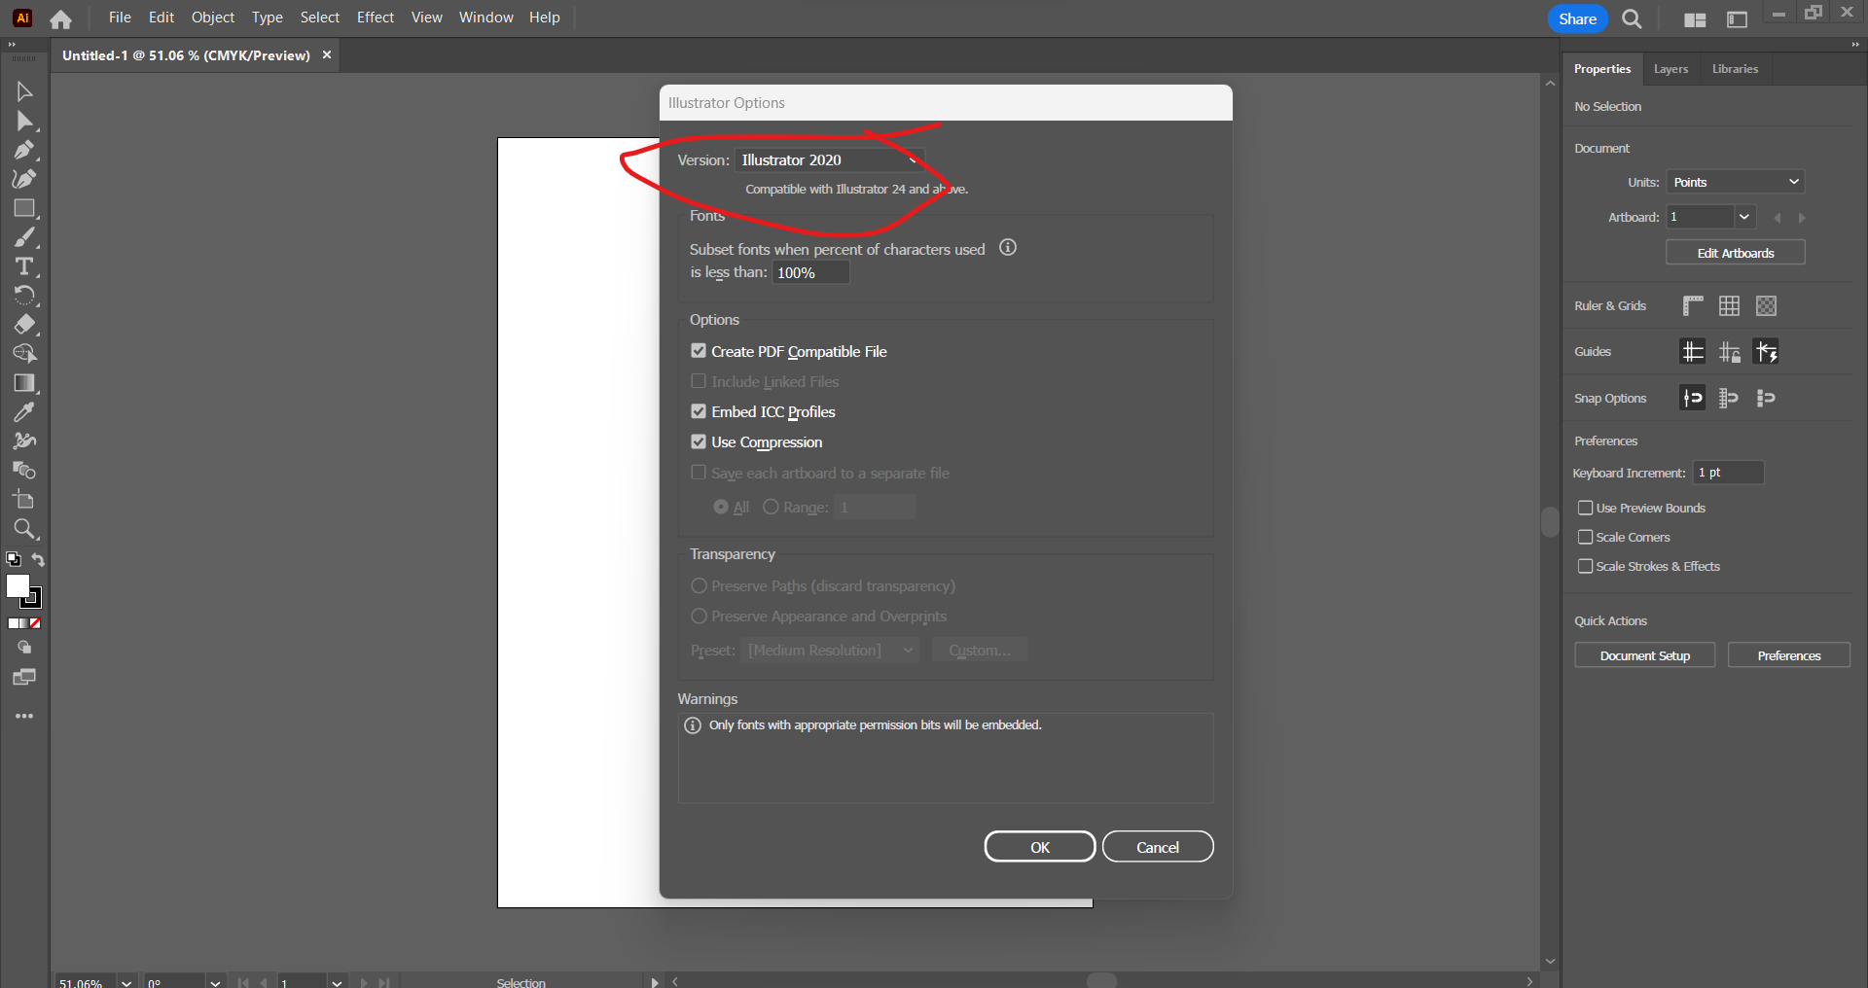Uncheck Create PDF Compatible File
The height and width of the screenshot is (988, 1868).
tap(699, 350)
